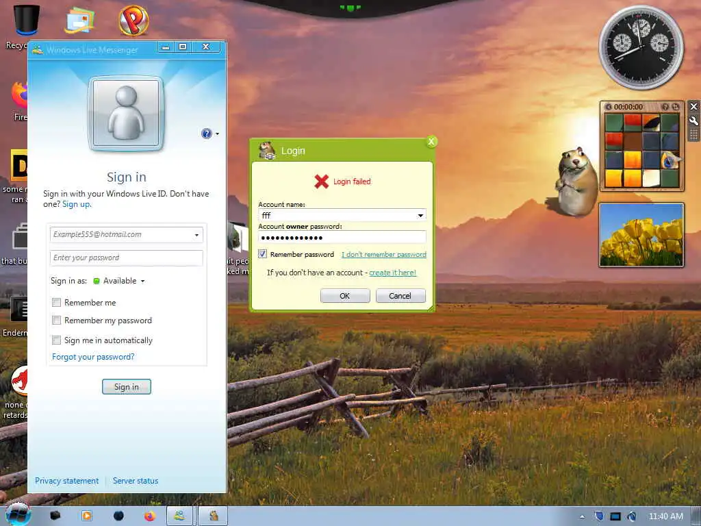Click the shield security tray icon
Image resolution: width=701 pixels, height=526 pixels.
[599, 516]
